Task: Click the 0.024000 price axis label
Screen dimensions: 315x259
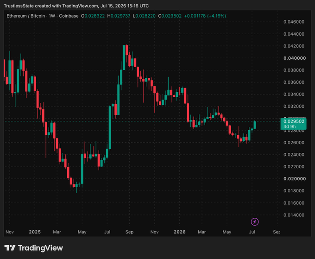Action: pos(294,154)
